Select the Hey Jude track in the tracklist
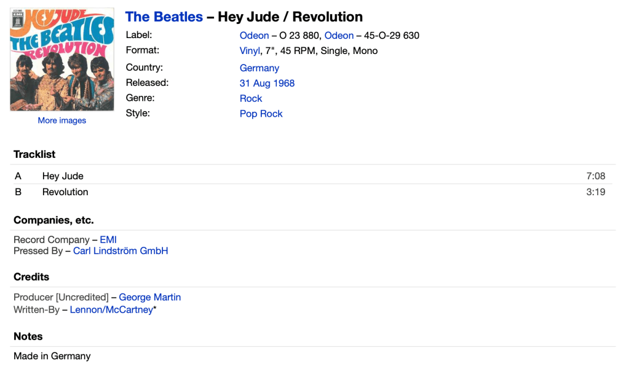Image resolution: width=629 pixels, height=369 pixels. point(63,176)
